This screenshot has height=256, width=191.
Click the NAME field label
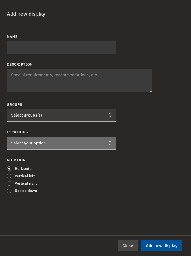tap(12, 37)
